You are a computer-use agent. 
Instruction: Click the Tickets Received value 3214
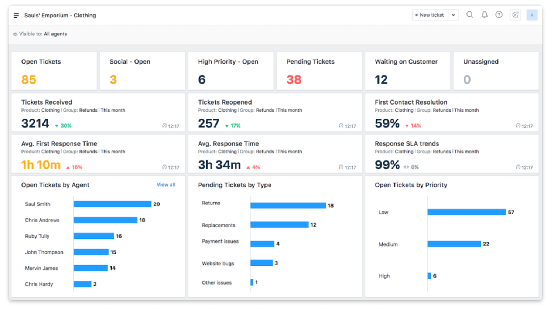(35, 123)
